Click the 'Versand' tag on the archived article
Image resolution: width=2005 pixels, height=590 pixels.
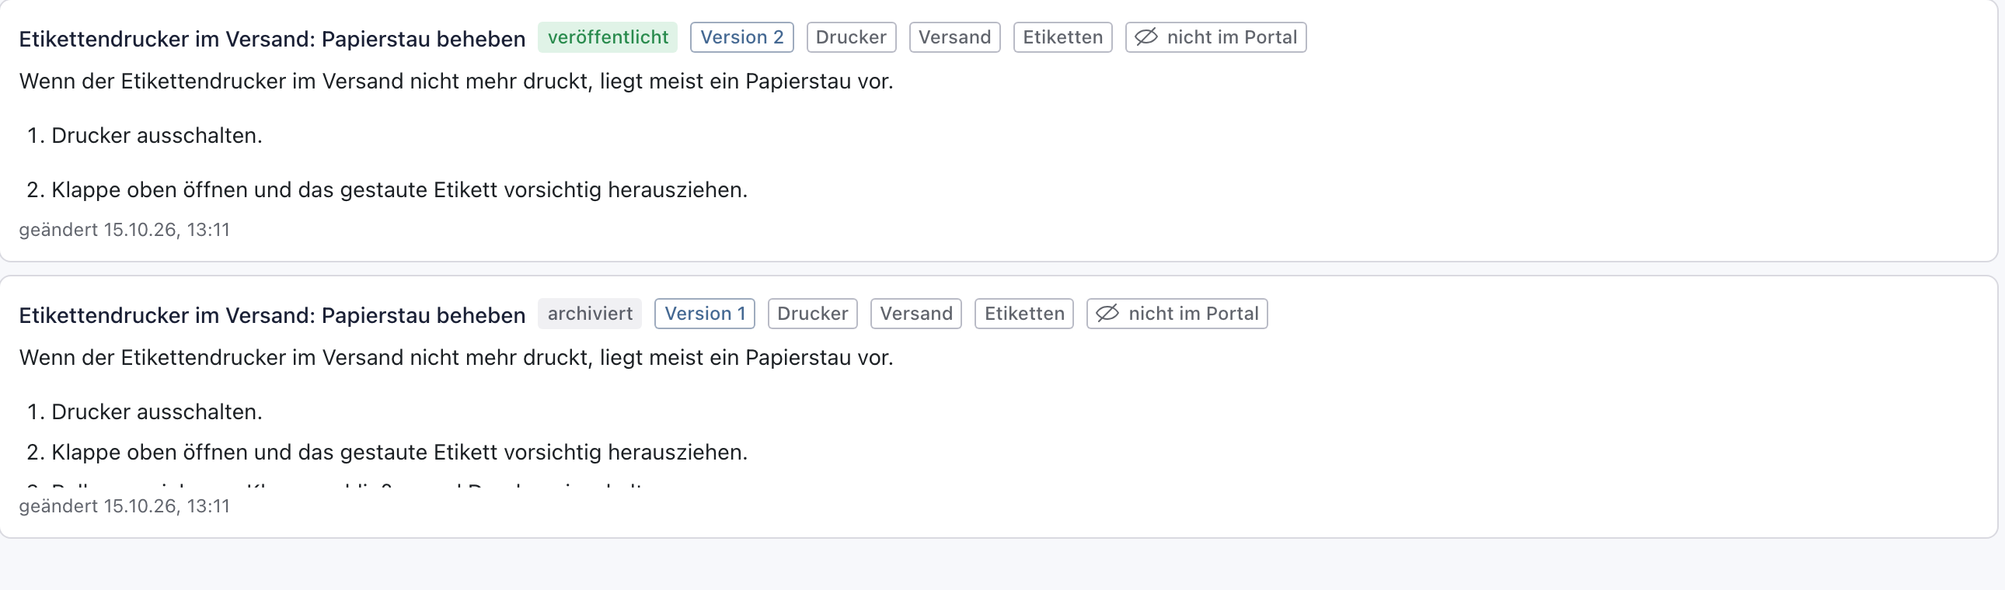915,314
